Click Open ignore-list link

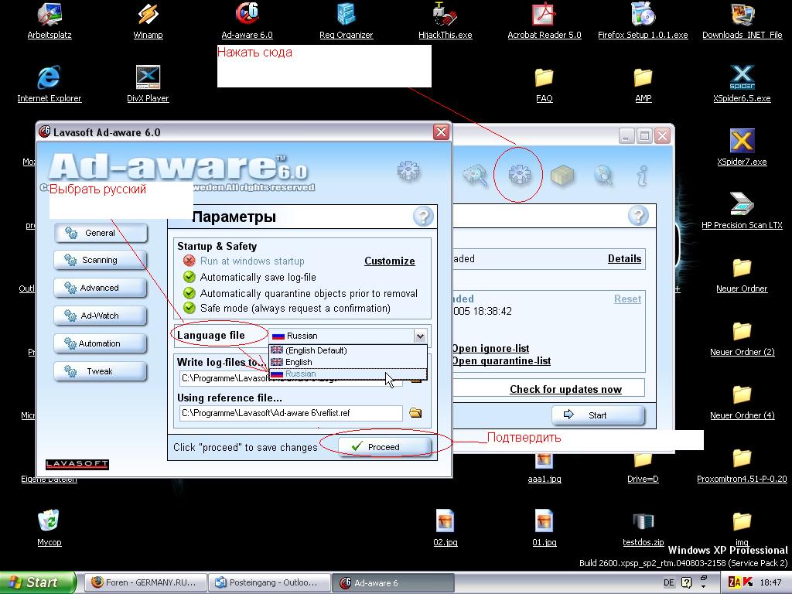point(490,349)
